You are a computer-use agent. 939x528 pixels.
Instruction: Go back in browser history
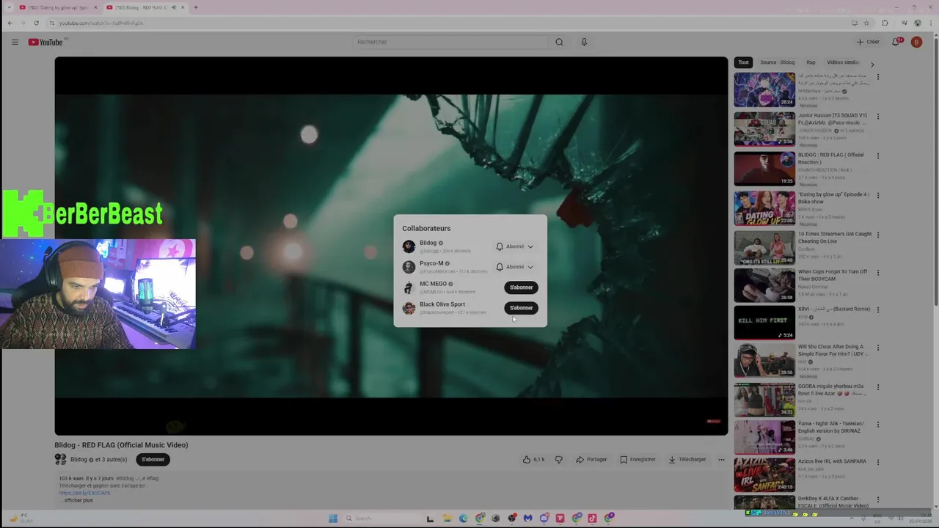point(10,23)
